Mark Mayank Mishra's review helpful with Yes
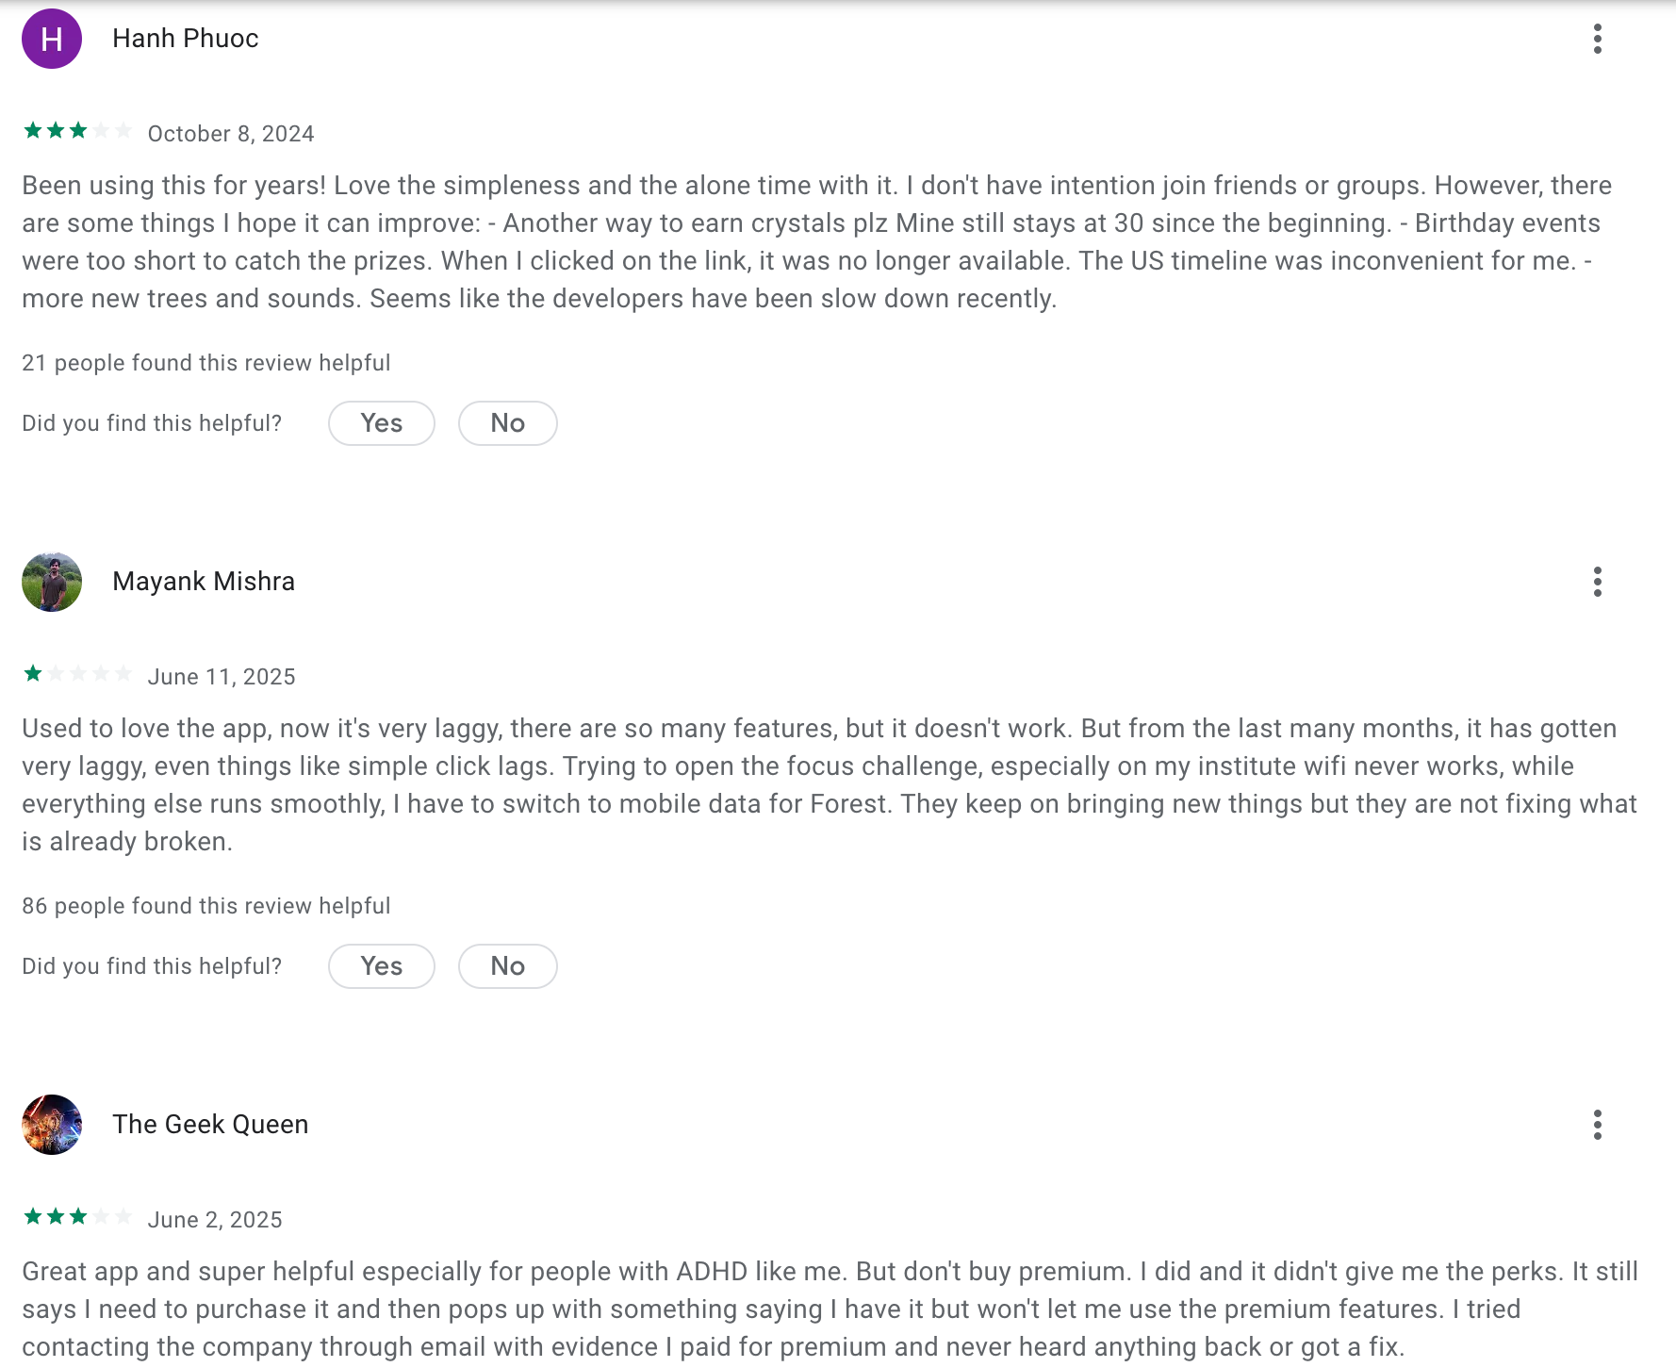1676x1367 pixels. (x=382, y=966)
